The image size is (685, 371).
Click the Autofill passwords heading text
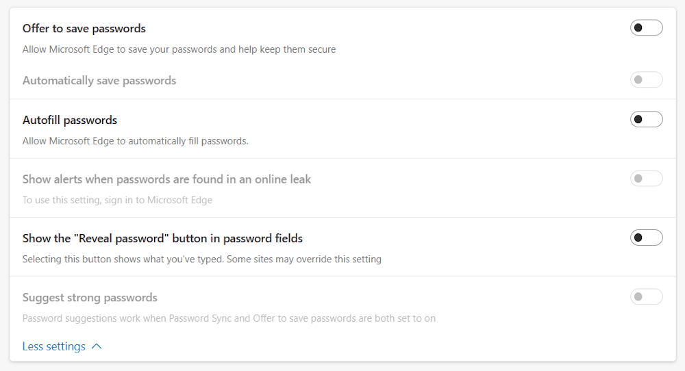(x=70, y=120)
